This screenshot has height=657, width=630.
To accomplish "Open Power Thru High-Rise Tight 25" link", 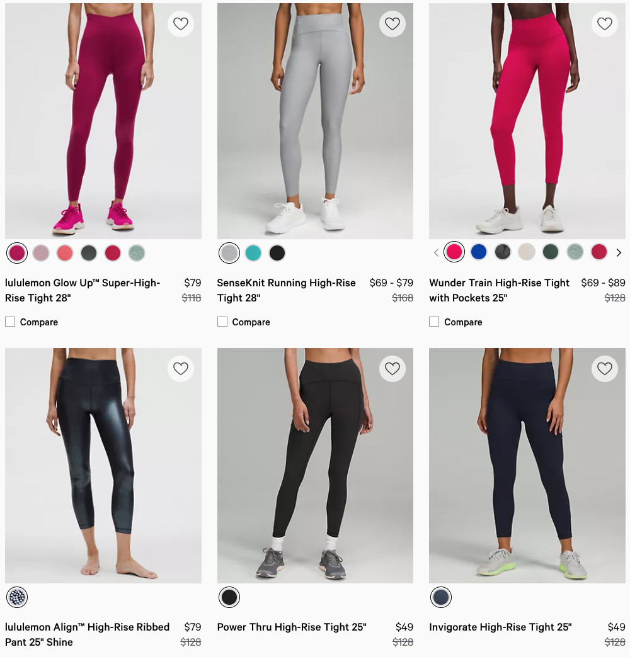I will click(x=292, y=627).
